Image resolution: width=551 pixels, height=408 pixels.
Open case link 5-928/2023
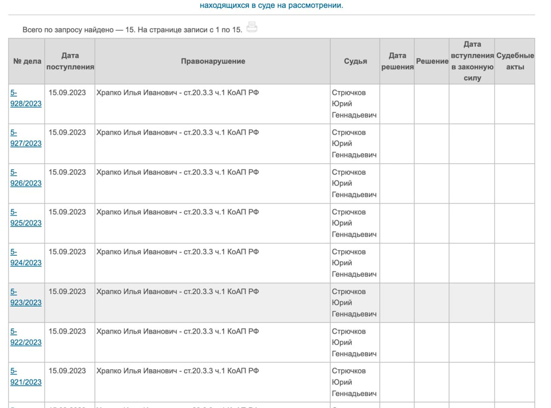click(x=26, y=104)
